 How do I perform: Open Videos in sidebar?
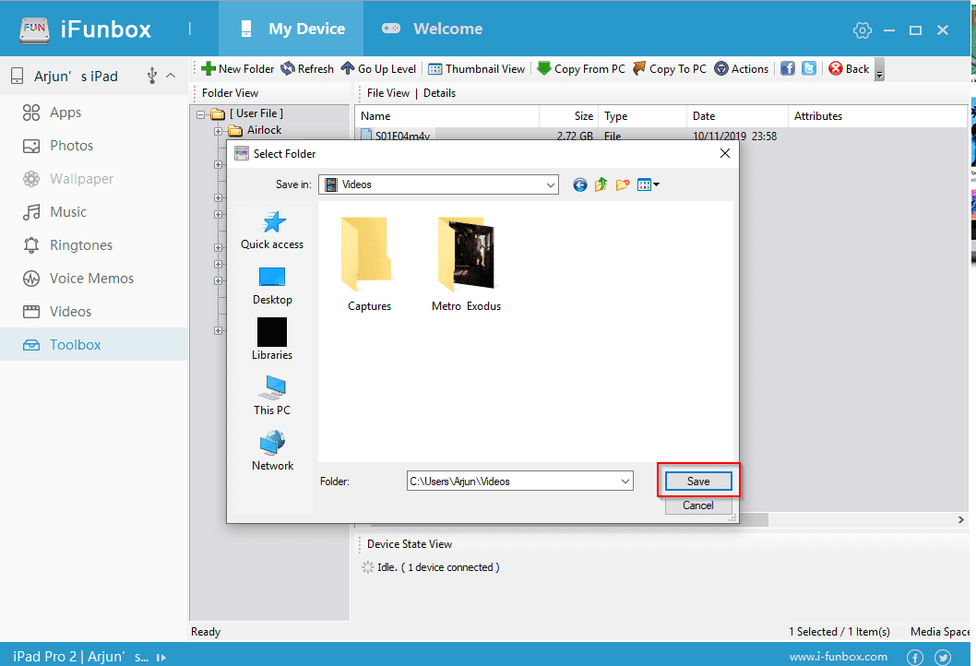click(x=93, y=311)
